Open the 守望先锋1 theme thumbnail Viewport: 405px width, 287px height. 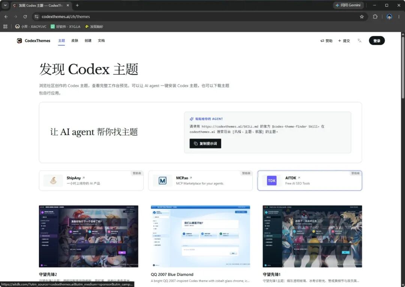click(312, 236)
